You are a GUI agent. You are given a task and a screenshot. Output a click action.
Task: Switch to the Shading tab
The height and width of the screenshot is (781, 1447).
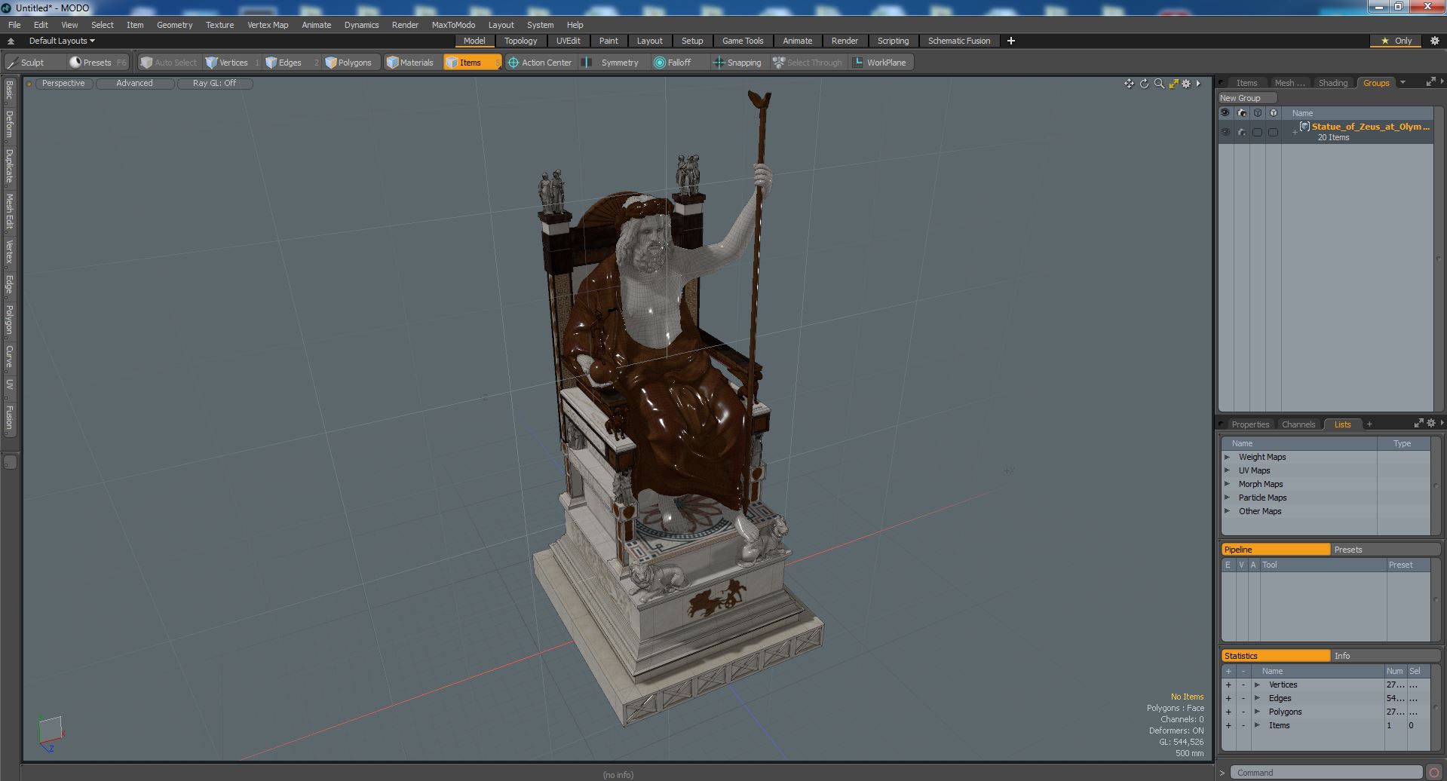1332,83
